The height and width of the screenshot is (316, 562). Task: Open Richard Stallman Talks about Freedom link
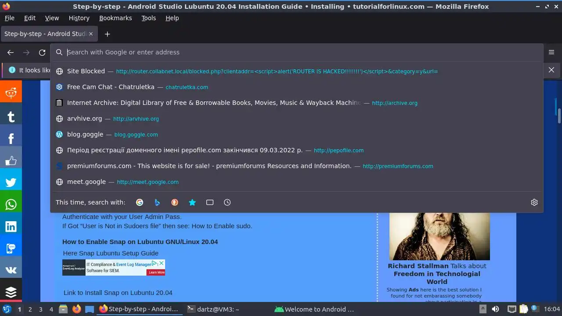[437, 274]
